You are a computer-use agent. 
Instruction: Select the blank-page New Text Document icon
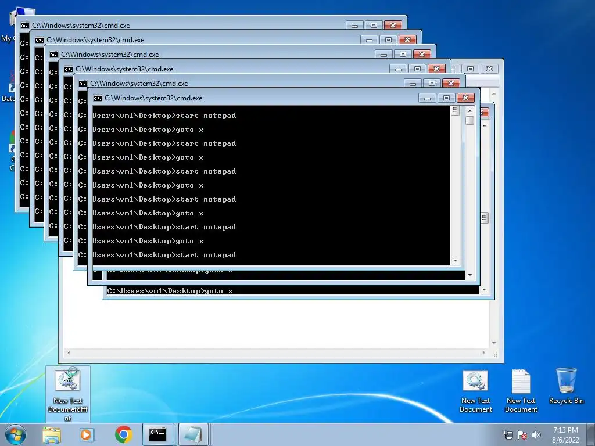[521, 391]
